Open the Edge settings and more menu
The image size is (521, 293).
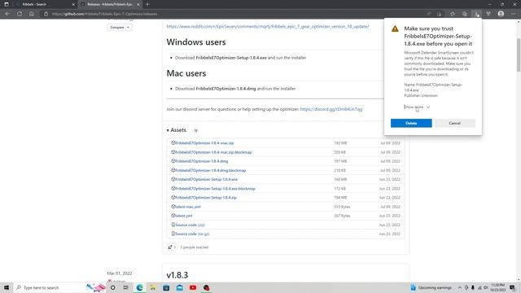pyautogui.click(x=514, y=14)
